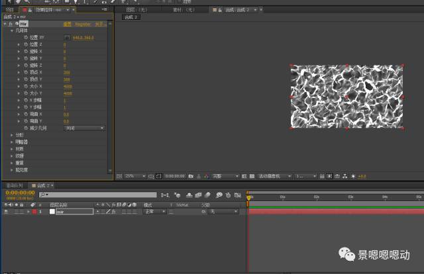This screenshot has width=424, height=274.
Task: Click the 合成 2 breadcrumb button in viewer
Action: 131,17
